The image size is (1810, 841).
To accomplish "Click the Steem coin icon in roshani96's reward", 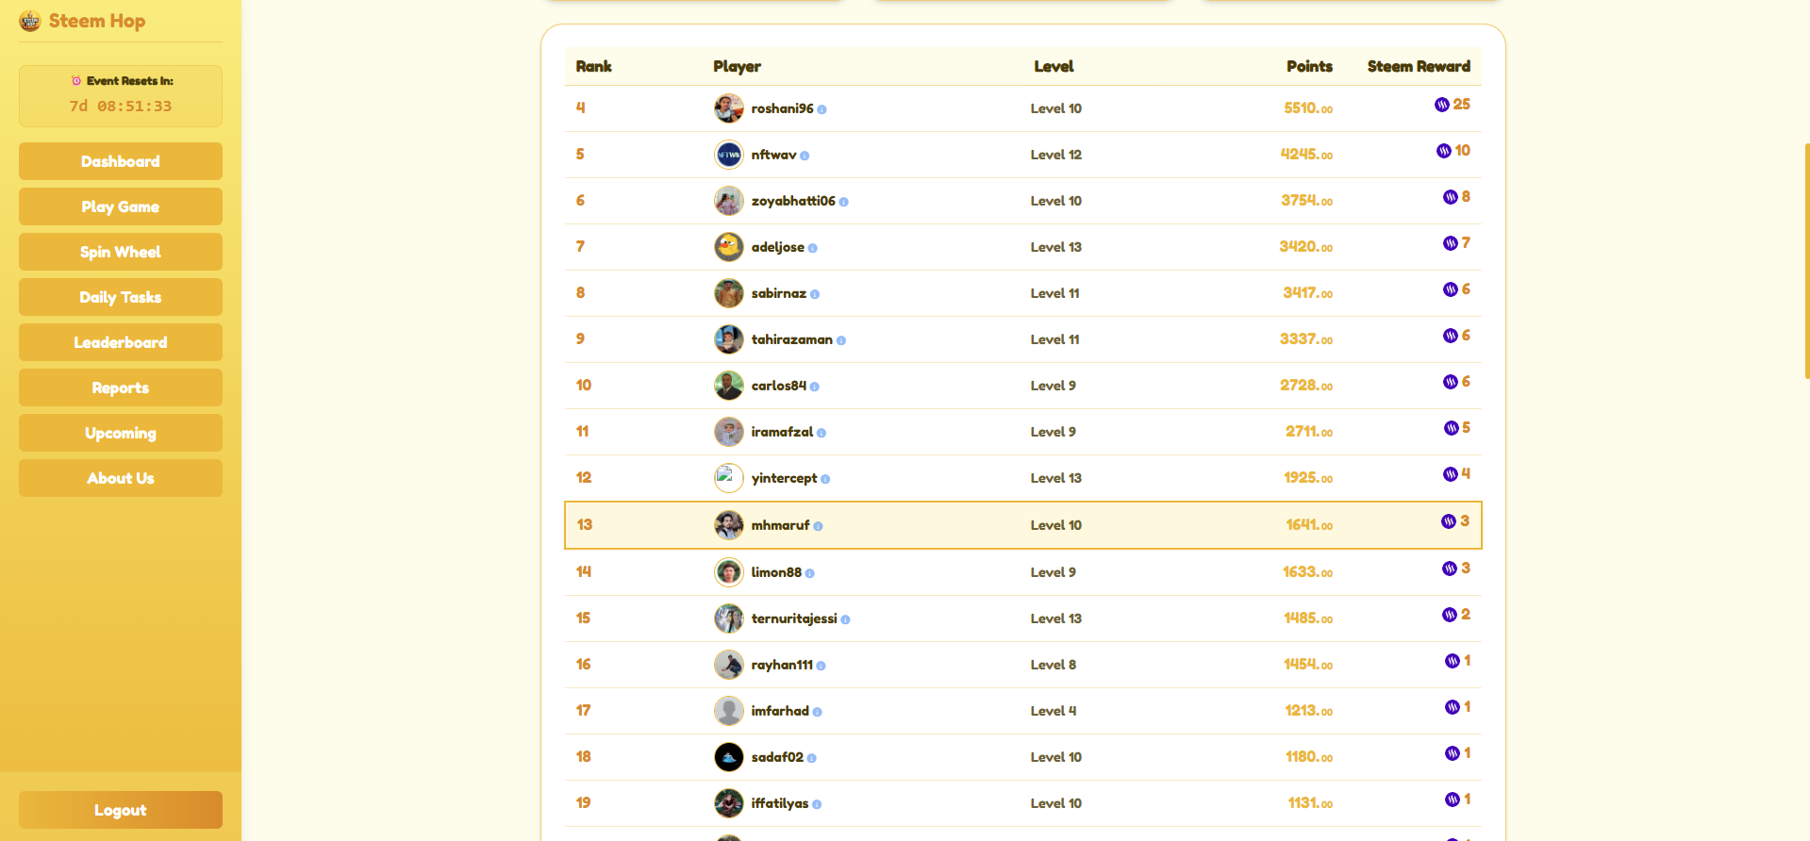I will [x=1442, y=105].
